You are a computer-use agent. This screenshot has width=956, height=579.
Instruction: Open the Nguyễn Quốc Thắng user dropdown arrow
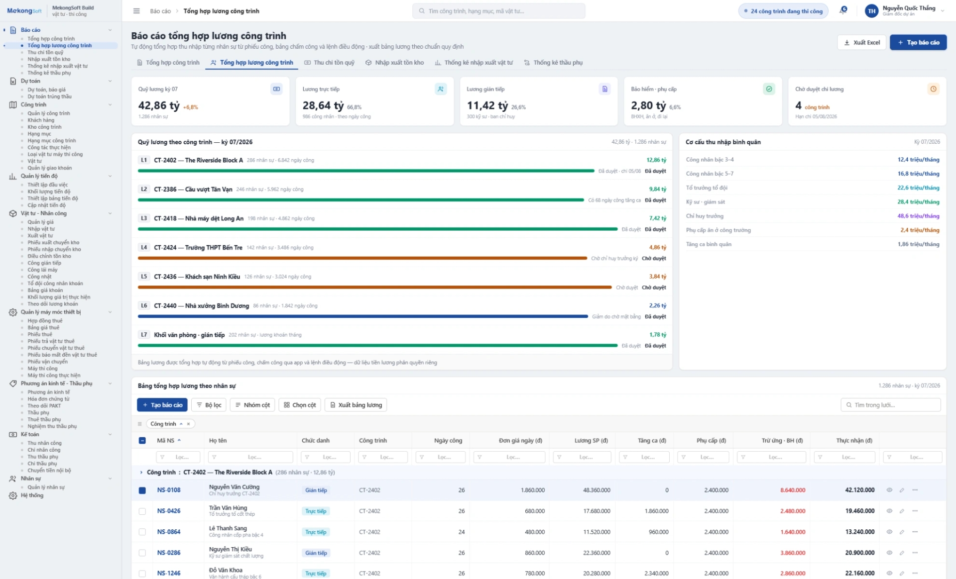(943, 10)
